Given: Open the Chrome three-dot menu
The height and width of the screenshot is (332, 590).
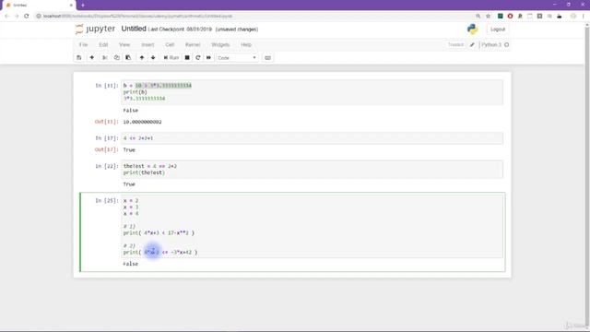Looking at the screenshot, I should pos(584,16).
